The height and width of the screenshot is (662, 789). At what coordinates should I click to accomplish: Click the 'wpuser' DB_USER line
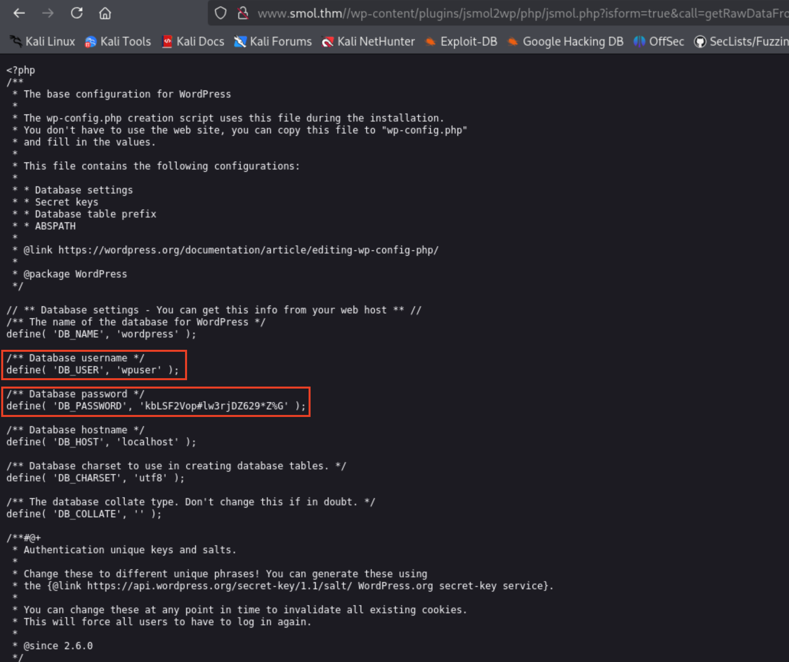(92, 370)
